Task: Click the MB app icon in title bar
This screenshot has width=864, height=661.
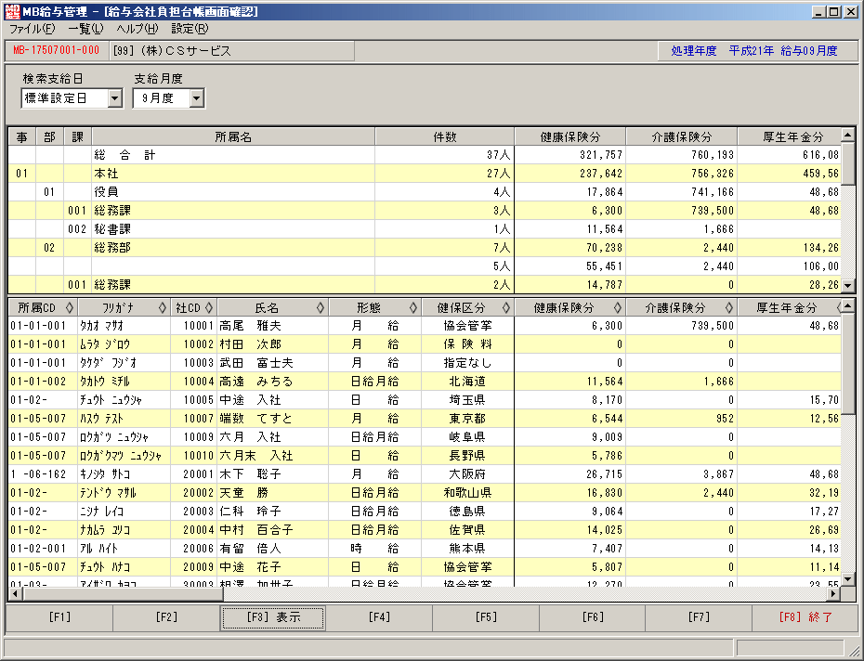Action: [x=11, y=11]
